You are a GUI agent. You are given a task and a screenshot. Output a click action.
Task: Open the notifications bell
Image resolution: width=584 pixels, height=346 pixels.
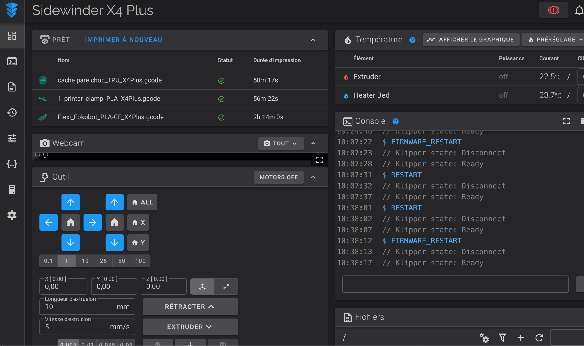click(579, 10)
